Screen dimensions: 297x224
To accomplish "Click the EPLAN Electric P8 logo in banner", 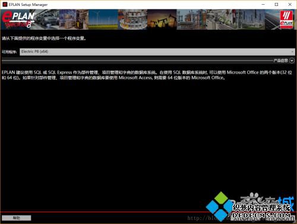I will [x=18, y=20].
